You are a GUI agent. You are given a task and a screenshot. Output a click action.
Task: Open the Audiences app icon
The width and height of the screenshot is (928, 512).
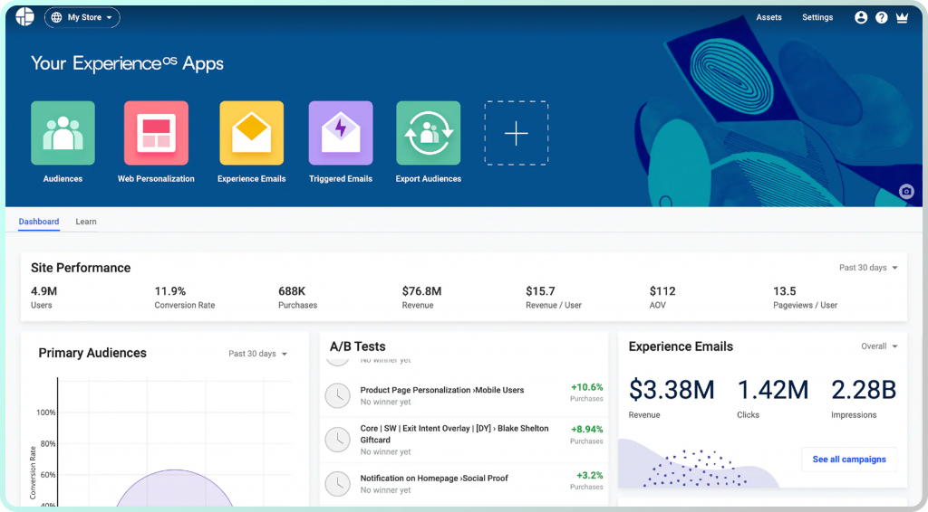click(63, 133)
